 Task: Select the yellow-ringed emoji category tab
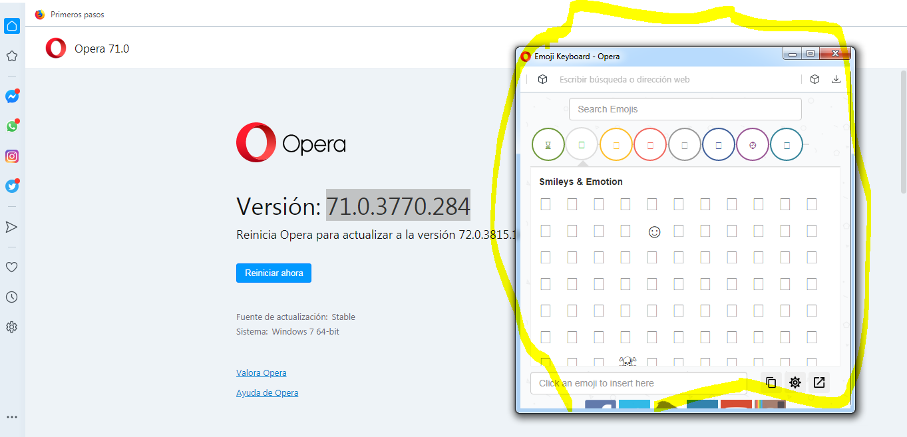point(616,144)
